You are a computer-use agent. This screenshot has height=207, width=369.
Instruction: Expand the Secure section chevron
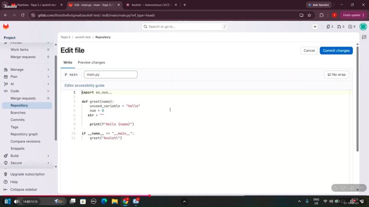(48, 163)
